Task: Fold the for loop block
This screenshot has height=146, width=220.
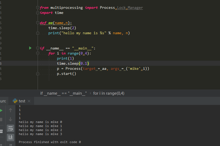Action: [46, 53]
